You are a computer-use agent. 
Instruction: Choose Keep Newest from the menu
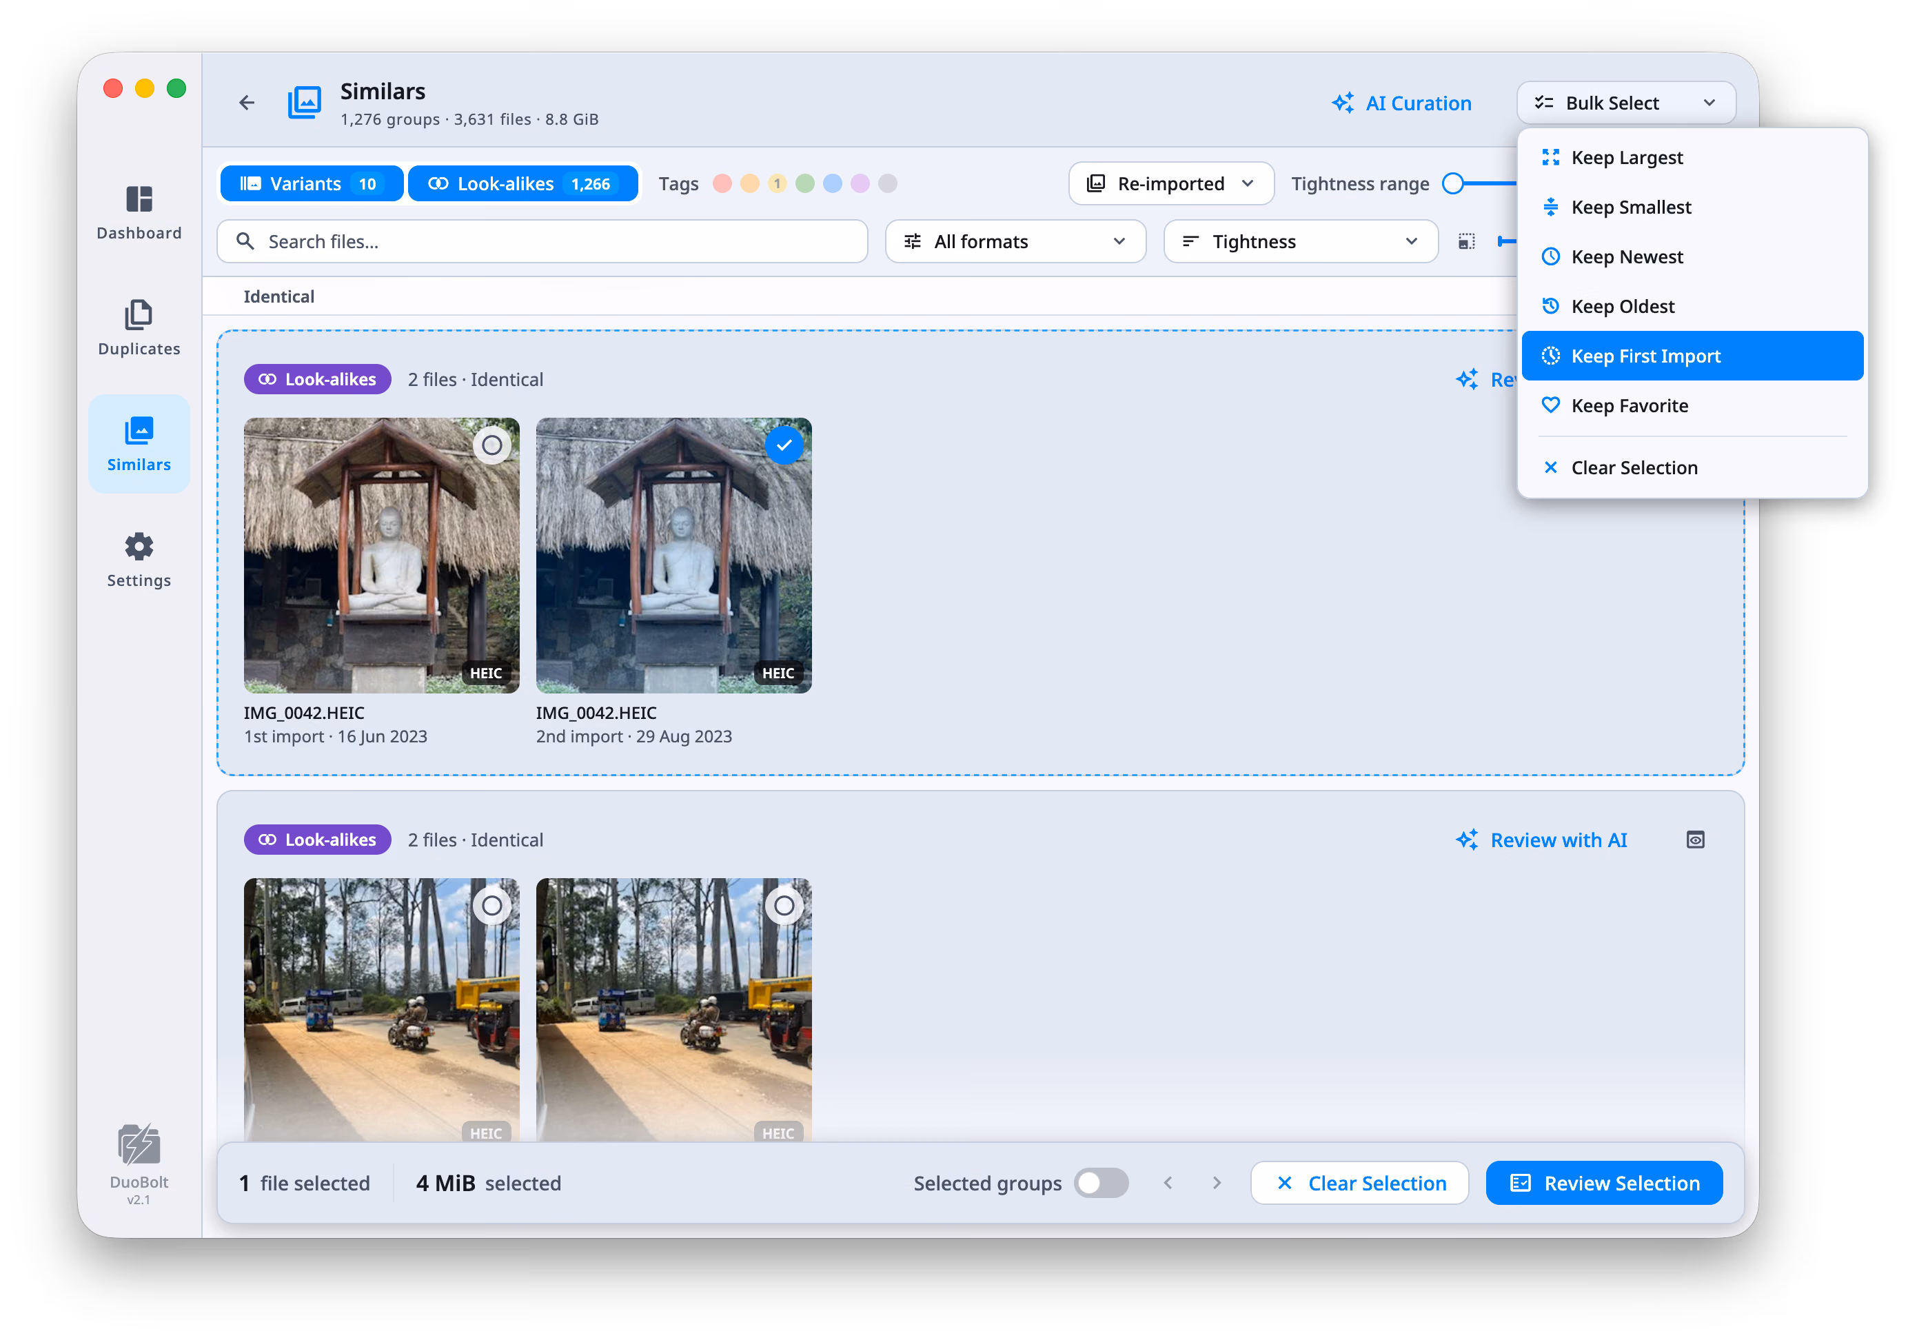point(1692,256)
